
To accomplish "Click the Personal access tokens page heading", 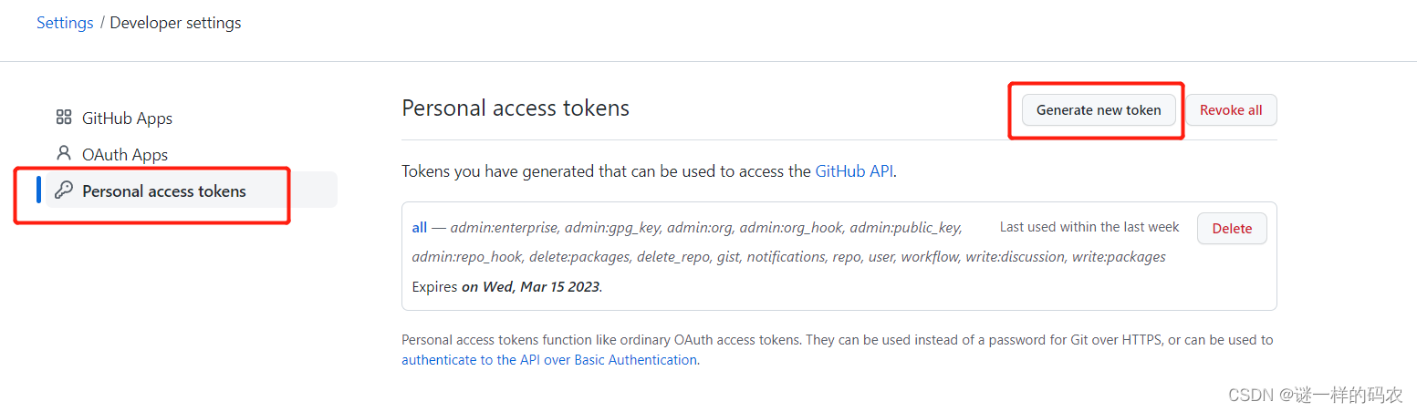I will point(516,108).
